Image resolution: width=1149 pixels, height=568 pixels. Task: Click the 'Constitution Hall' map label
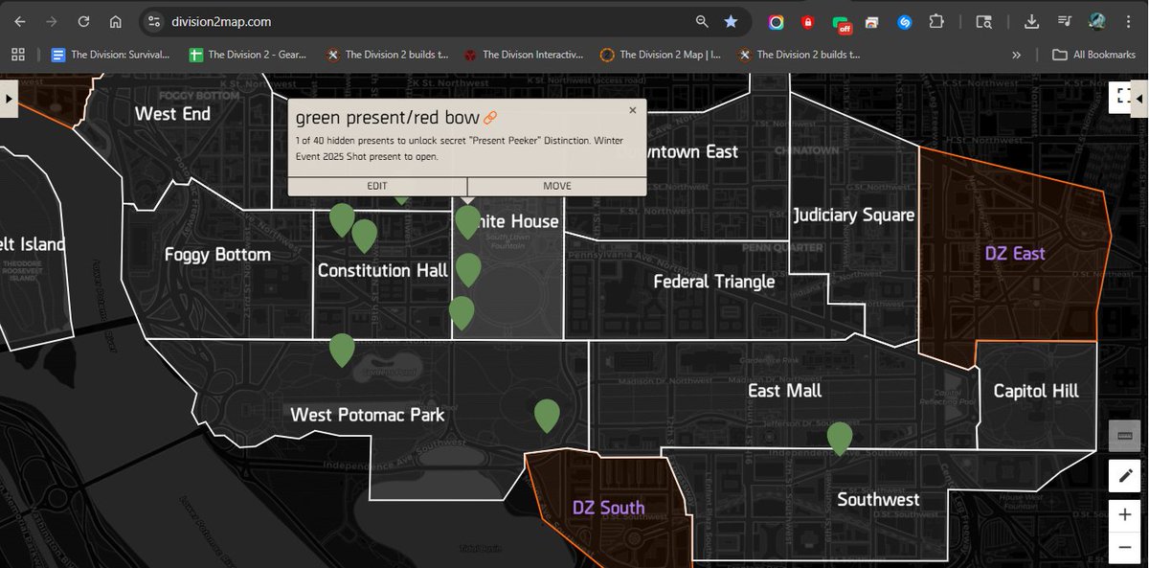click(383, 270)
